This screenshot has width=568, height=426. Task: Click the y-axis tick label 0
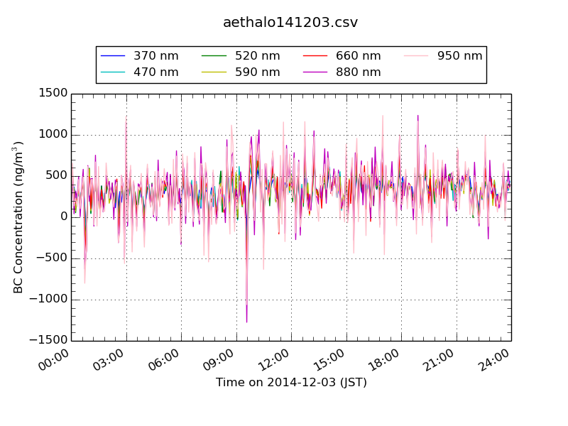tap(64, 217)
